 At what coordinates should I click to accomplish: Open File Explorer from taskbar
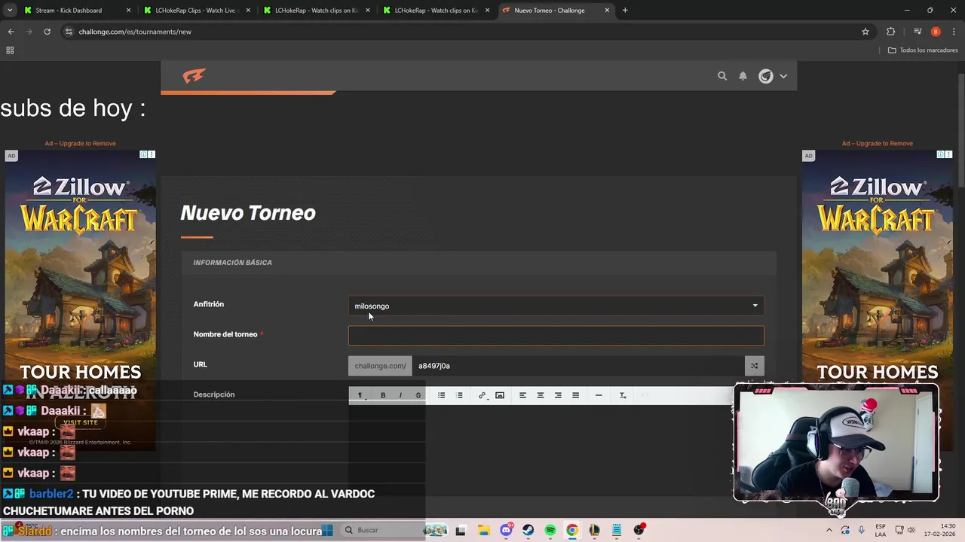point(482,530)
